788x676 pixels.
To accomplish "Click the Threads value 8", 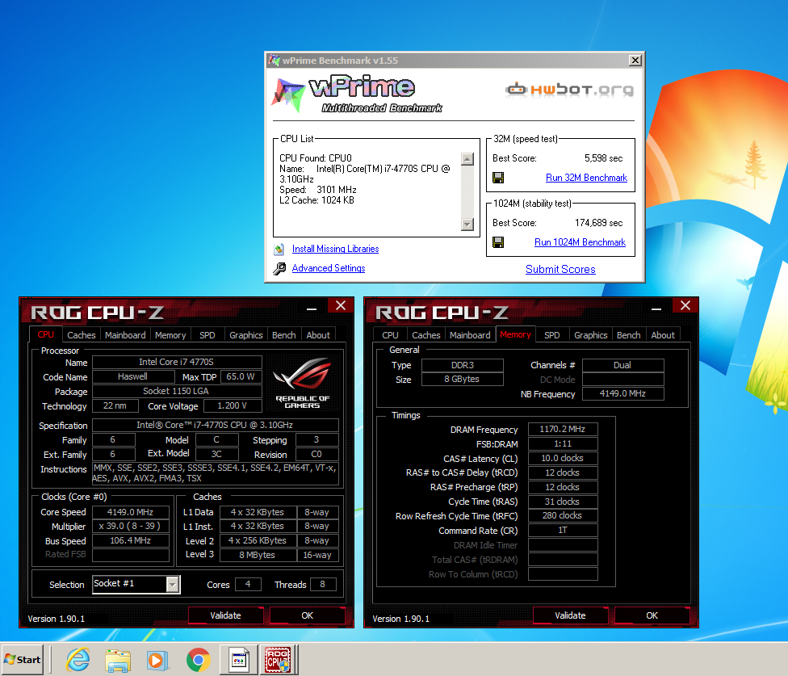I will (x=323, y=584).
